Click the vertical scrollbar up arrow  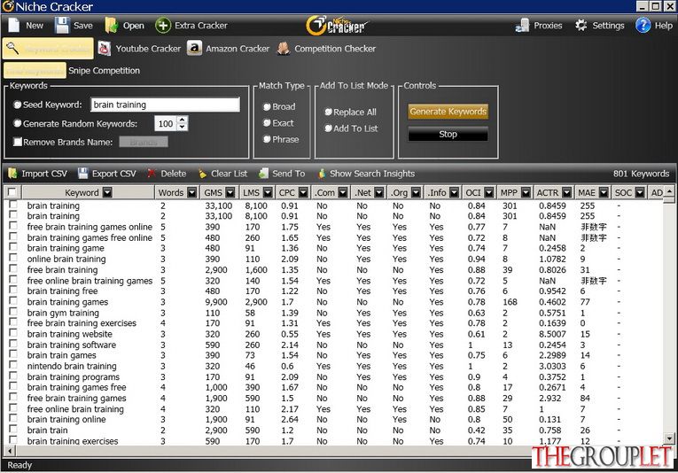tap(669, 191)
